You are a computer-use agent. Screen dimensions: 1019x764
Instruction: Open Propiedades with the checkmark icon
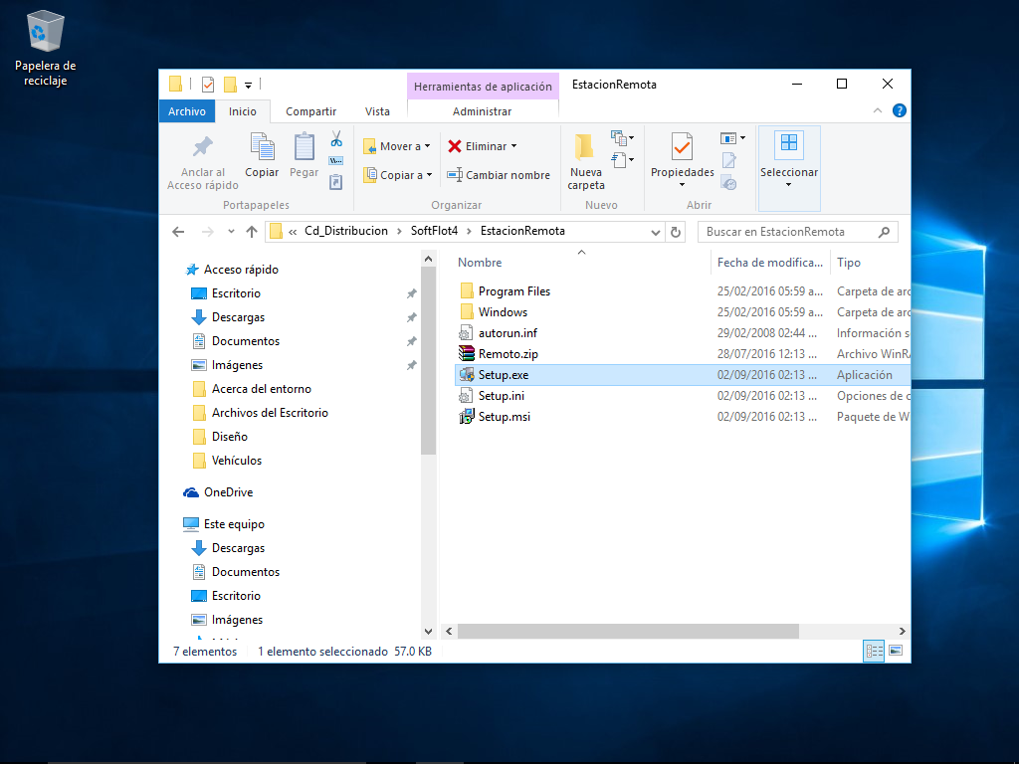(x=682, y=147)
